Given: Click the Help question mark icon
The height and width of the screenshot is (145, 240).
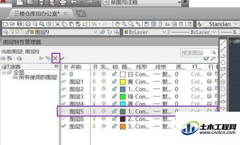Looking at the screenshot, I should [190, 24].
